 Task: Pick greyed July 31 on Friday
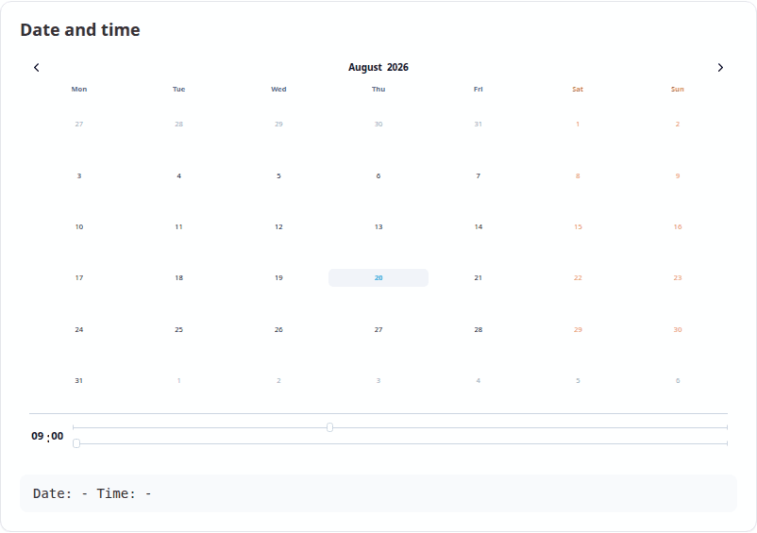point(478,124)
